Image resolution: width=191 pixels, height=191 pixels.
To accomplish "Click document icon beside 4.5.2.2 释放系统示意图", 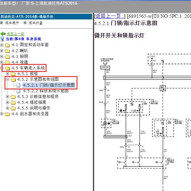I will (x=18, y=91).
